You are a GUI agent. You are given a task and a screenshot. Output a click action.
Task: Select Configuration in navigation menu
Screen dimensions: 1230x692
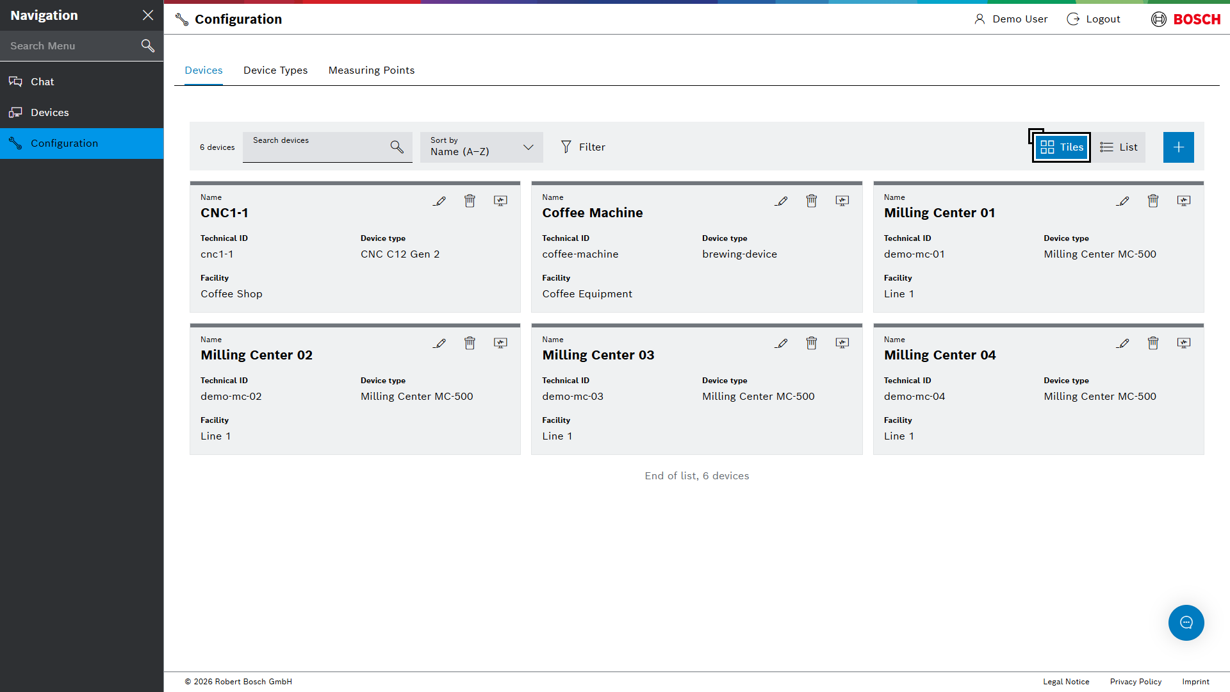[x=82, y=144]
